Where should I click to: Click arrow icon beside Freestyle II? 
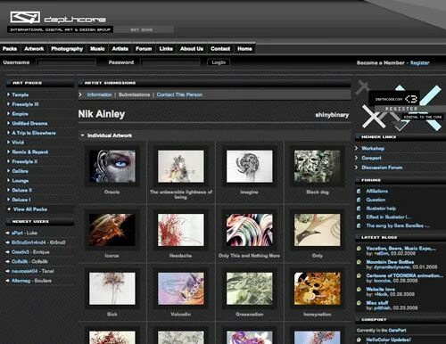8,161
